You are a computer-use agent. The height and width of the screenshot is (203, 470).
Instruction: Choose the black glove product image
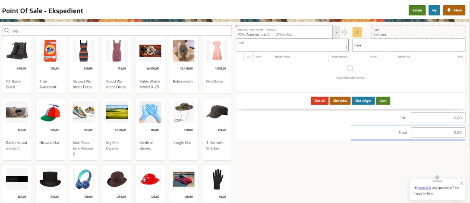tap(217, 179)
